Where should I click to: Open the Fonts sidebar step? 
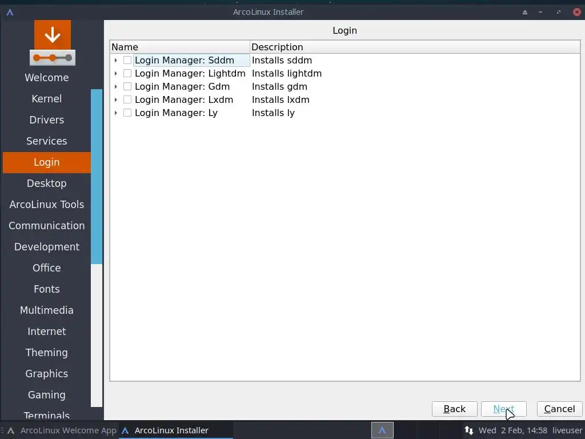[x=47, y=289]
